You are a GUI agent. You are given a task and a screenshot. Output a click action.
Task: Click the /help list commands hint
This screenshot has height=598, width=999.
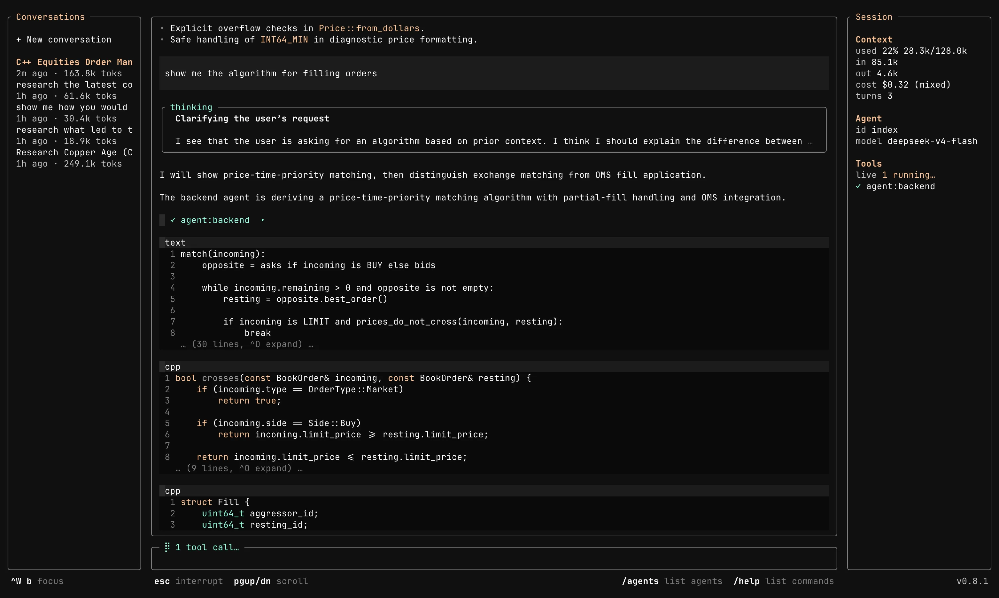point(783,581)
